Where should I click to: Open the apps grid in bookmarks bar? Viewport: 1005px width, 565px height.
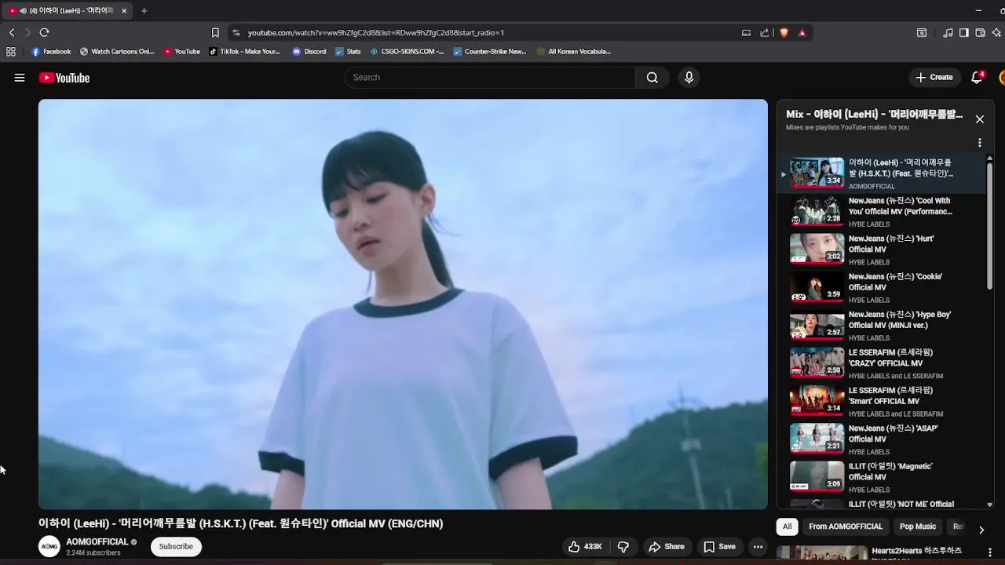point(11,52)
